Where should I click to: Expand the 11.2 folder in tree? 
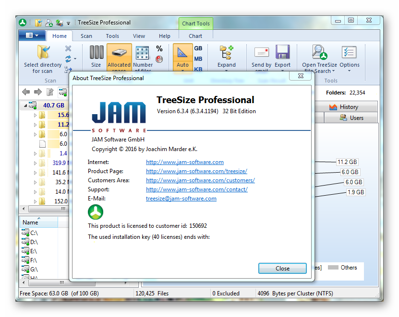(35, 125)
